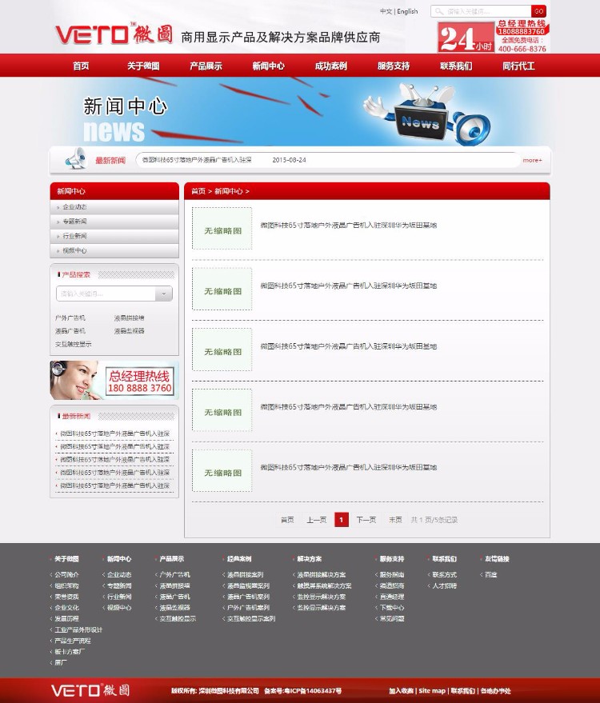Image resolution: width=600 pixels, height=703 pixels.
Task: Click the more+ link in the news ticker
Action: 532,160
